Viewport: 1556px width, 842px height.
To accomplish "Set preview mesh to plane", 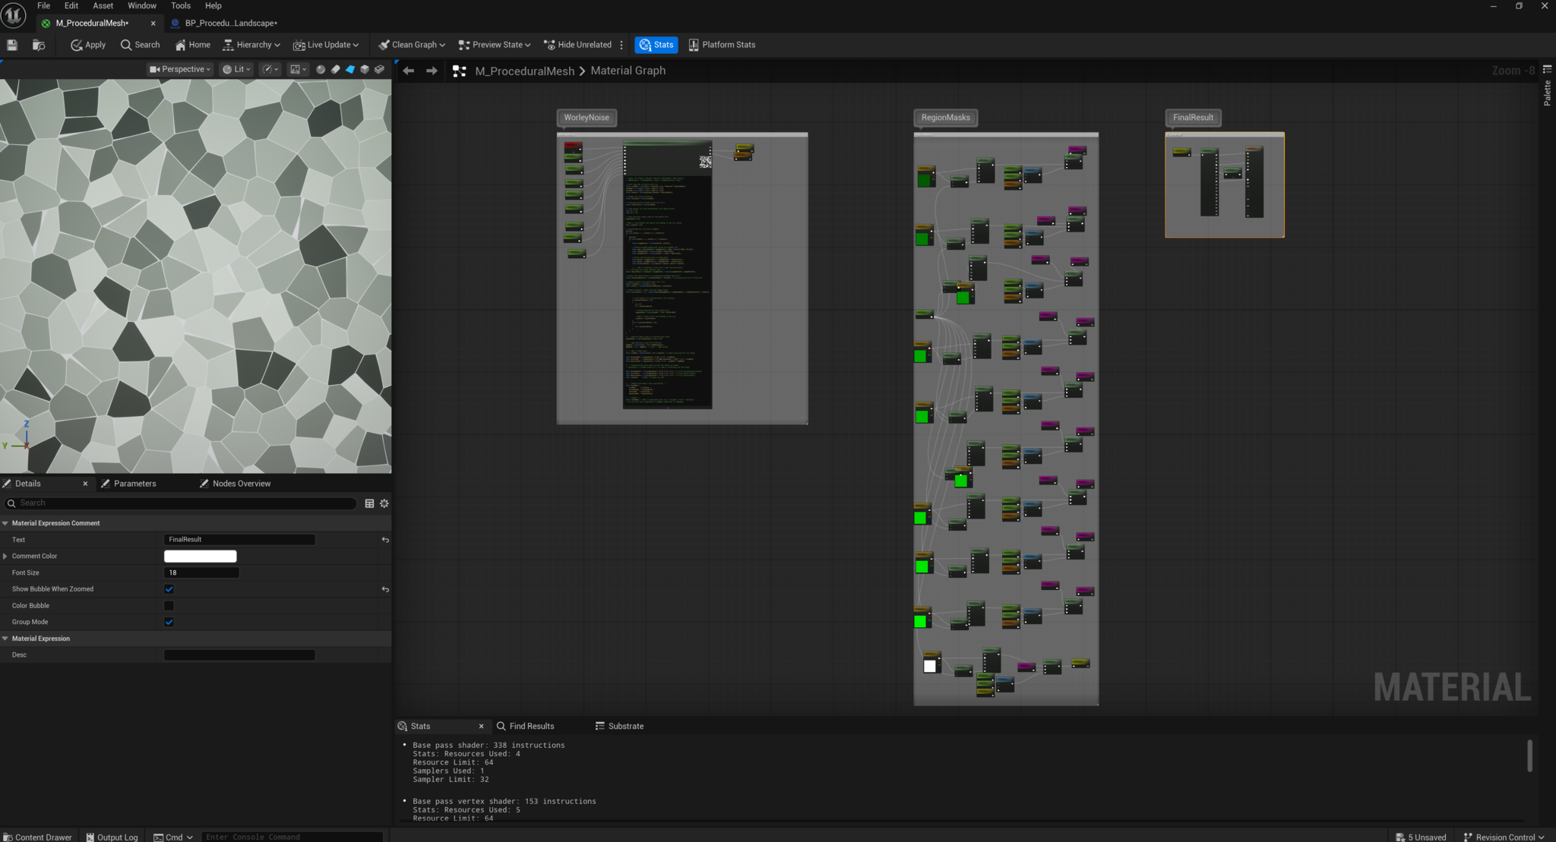I will [x=350, y=69].
